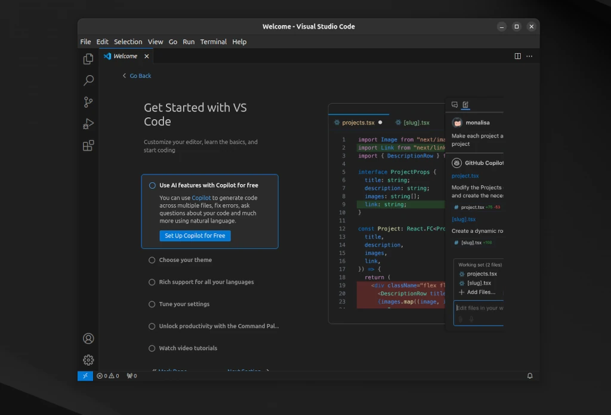Open the Edit menu
611x415 pixels.
[103, 42]
